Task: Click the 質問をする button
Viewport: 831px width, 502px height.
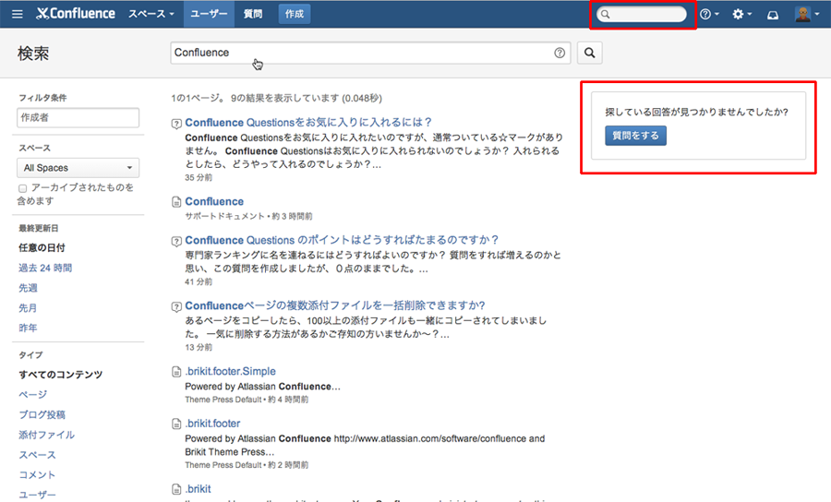Action: tap(635, 136)
